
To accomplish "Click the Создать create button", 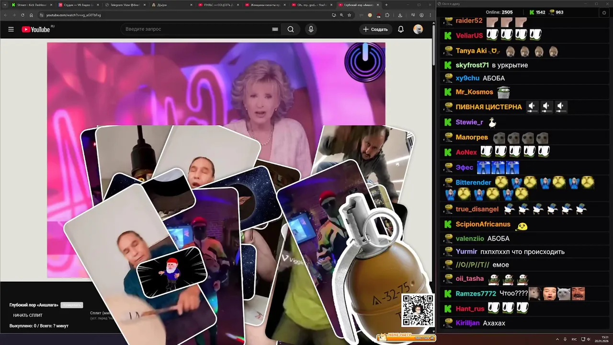I will tap(375, 29).
